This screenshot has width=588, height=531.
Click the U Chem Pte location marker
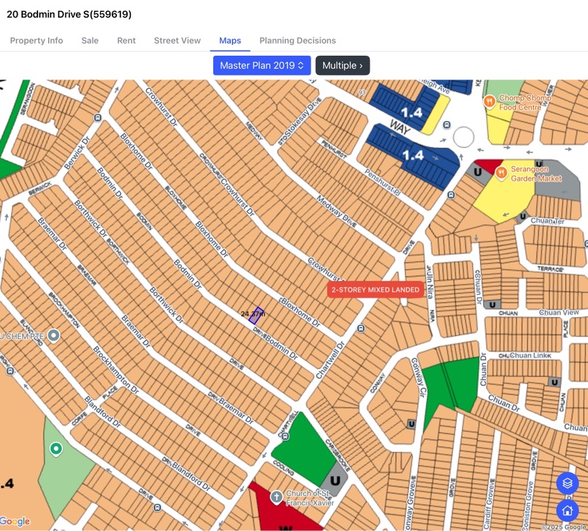[54, 336]
